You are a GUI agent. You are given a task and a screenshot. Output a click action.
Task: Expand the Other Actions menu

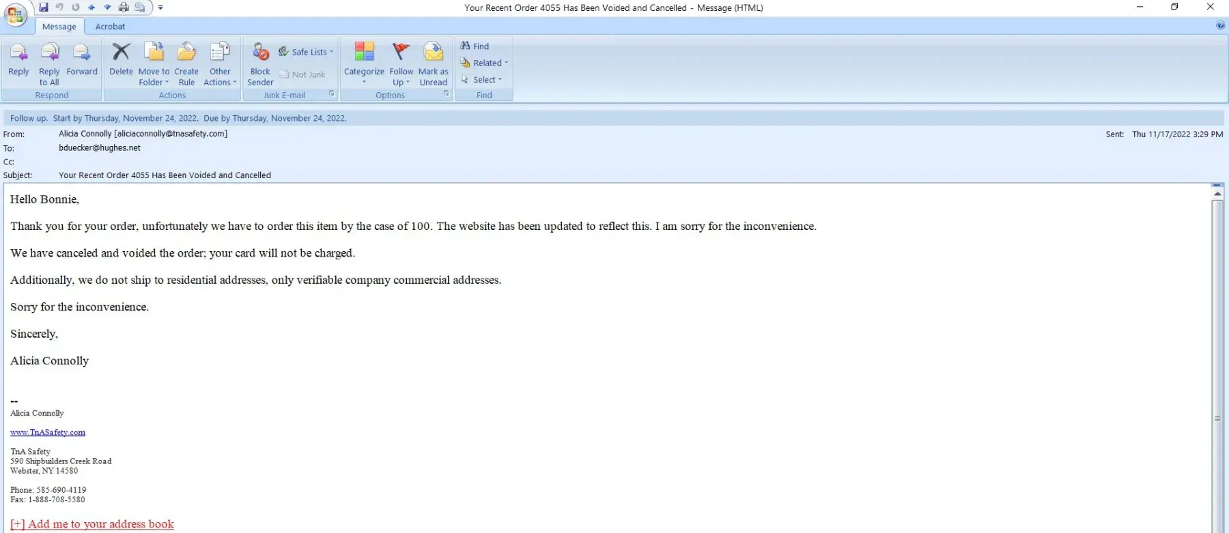coord(220,64)
